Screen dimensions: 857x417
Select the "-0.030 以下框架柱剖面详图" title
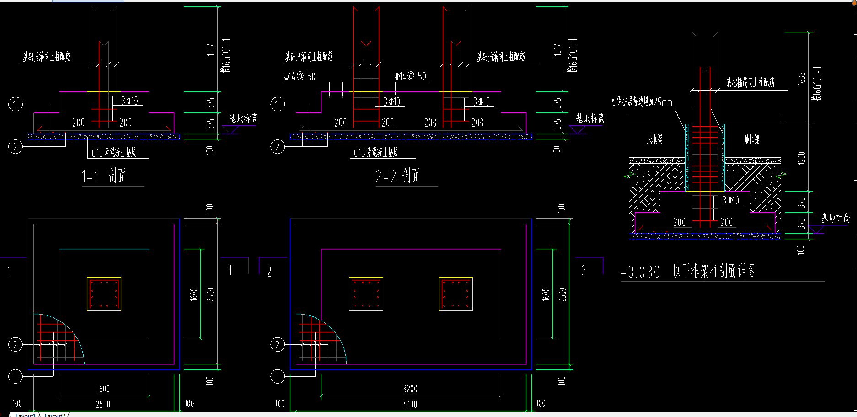coord(688,271)
